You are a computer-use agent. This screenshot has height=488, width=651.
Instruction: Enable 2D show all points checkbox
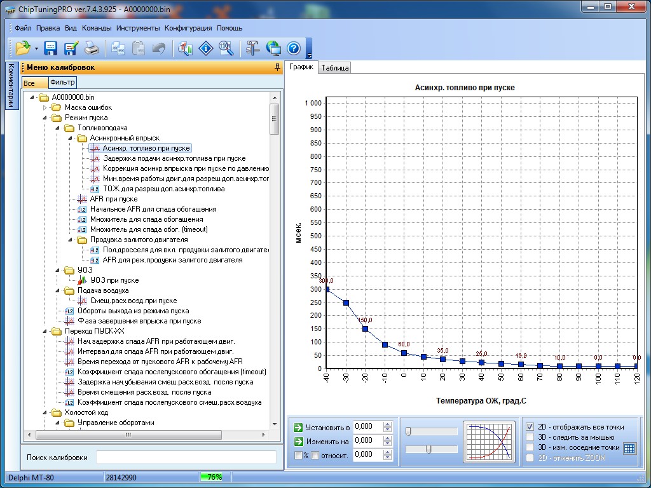tap(530, 427)
